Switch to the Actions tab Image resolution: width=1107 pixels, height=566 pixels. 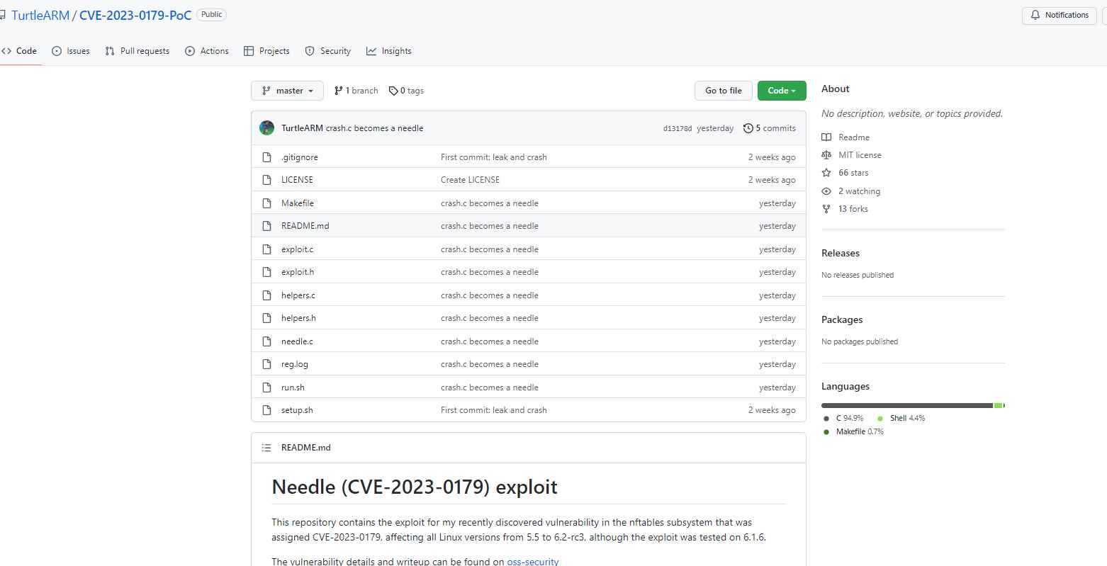(x=207, y=51)
